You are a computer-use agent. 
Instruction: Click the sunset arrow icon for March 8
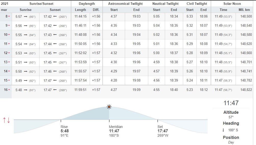tap(55, 17)
